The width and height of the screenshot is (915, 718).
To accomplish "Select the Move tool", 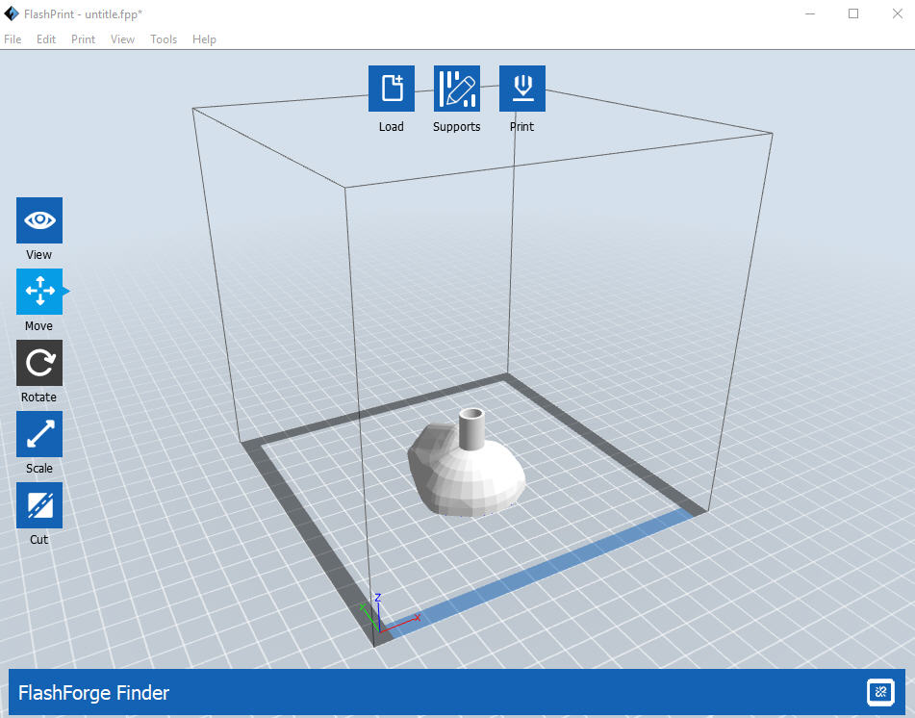I will tap(39, 292).
